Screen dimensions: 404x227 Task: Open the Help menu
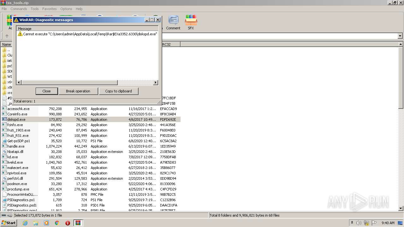(x=79, y=9)
